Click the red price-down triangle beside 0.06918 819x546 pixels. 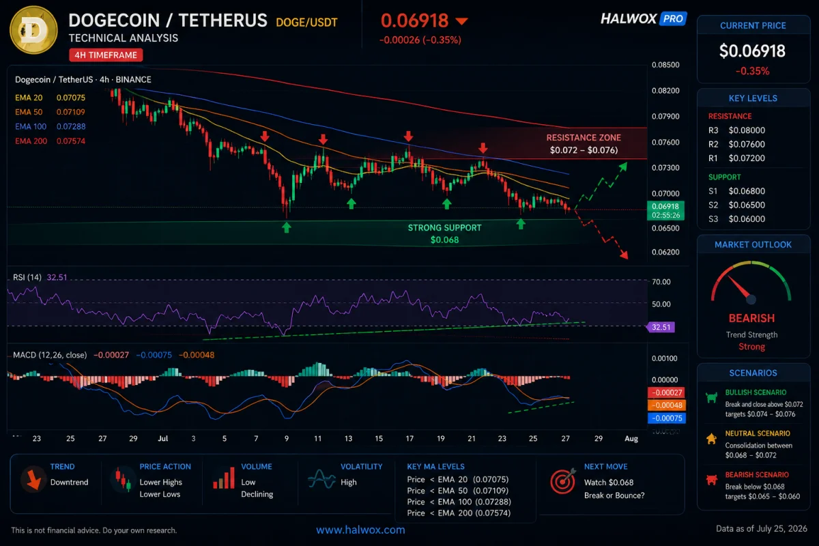pyautogui.click(x=461, y=21)
